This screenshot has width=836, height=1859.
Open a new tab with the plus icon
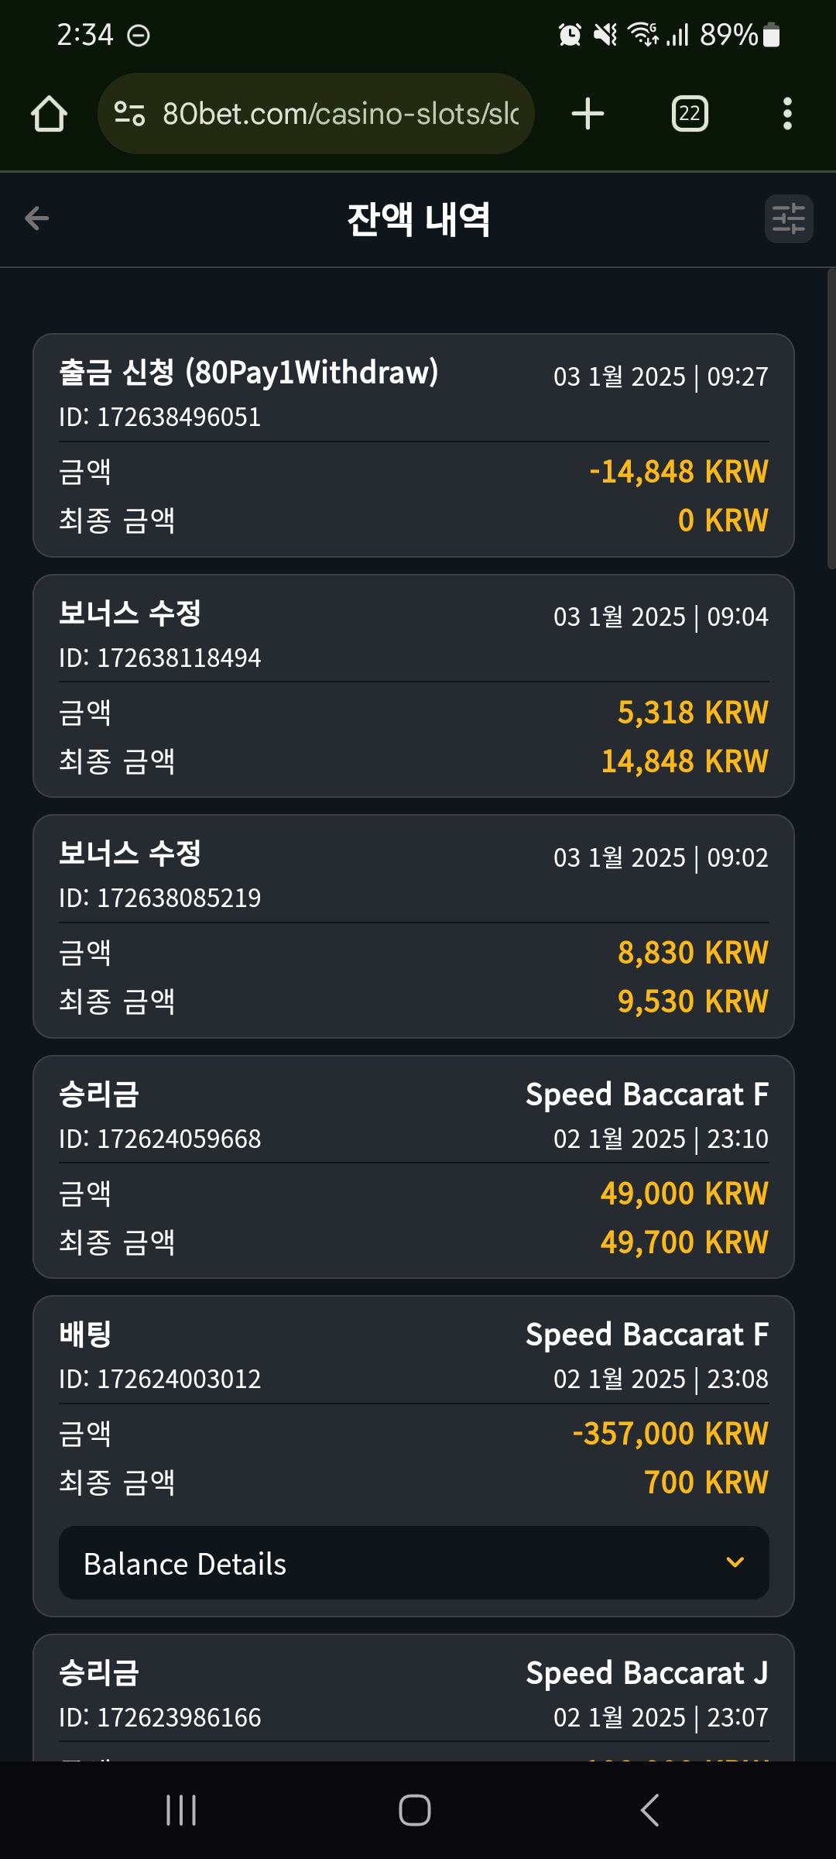[588, 114]
